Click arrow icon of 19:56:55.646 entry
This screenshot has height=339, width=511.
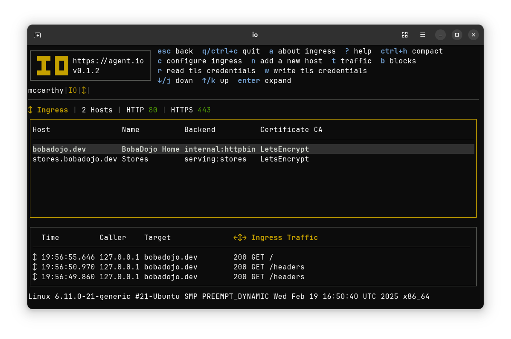(x=35, y=257)
